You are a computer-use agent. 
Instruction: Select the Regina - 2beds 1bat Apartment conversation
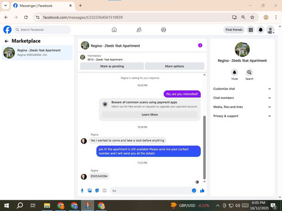(37, 52)
